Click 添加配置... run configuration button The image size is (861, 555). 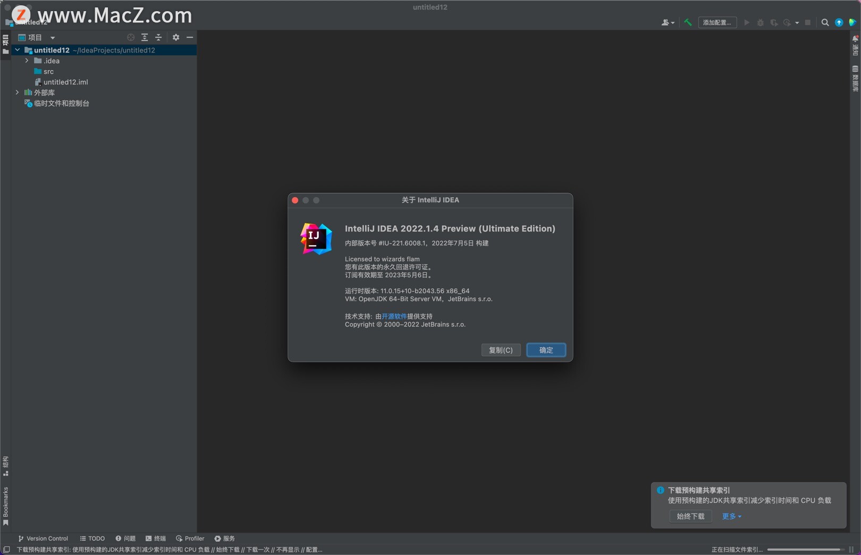(717, 22)
